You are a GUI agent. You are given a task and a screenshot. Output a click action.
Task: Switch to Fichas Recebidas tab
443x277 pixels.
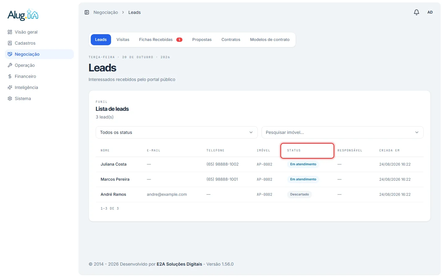tap(161, 40)
